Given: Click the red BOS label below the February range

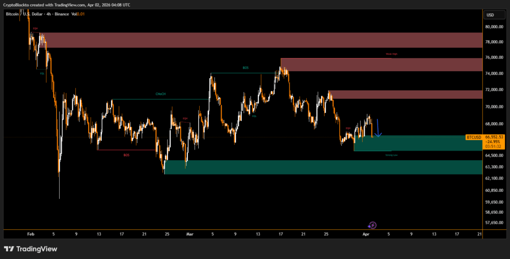Looking at the screenshot, I should tap(126, 155).
